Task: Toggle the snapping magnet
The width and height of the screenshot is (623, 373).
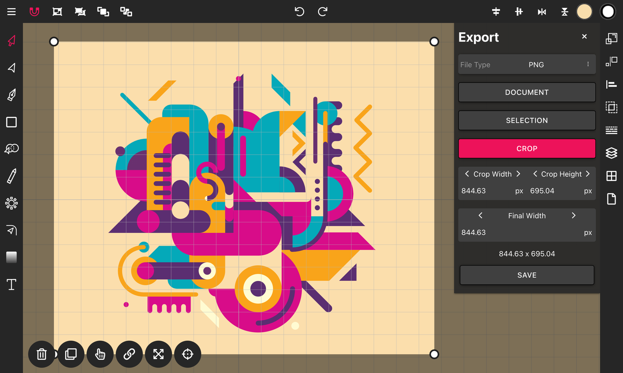Action: click(x=34, y=12)
